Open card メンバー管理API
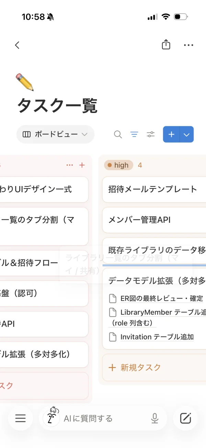 [x=154, y=220]
